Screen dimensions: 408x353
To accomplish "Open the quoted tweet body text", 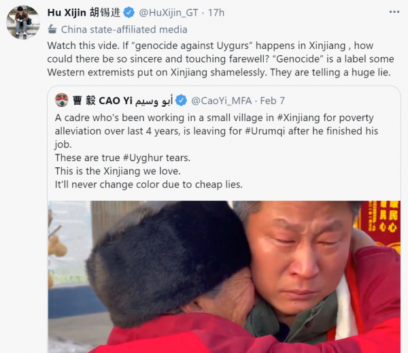I will point(216,151).
